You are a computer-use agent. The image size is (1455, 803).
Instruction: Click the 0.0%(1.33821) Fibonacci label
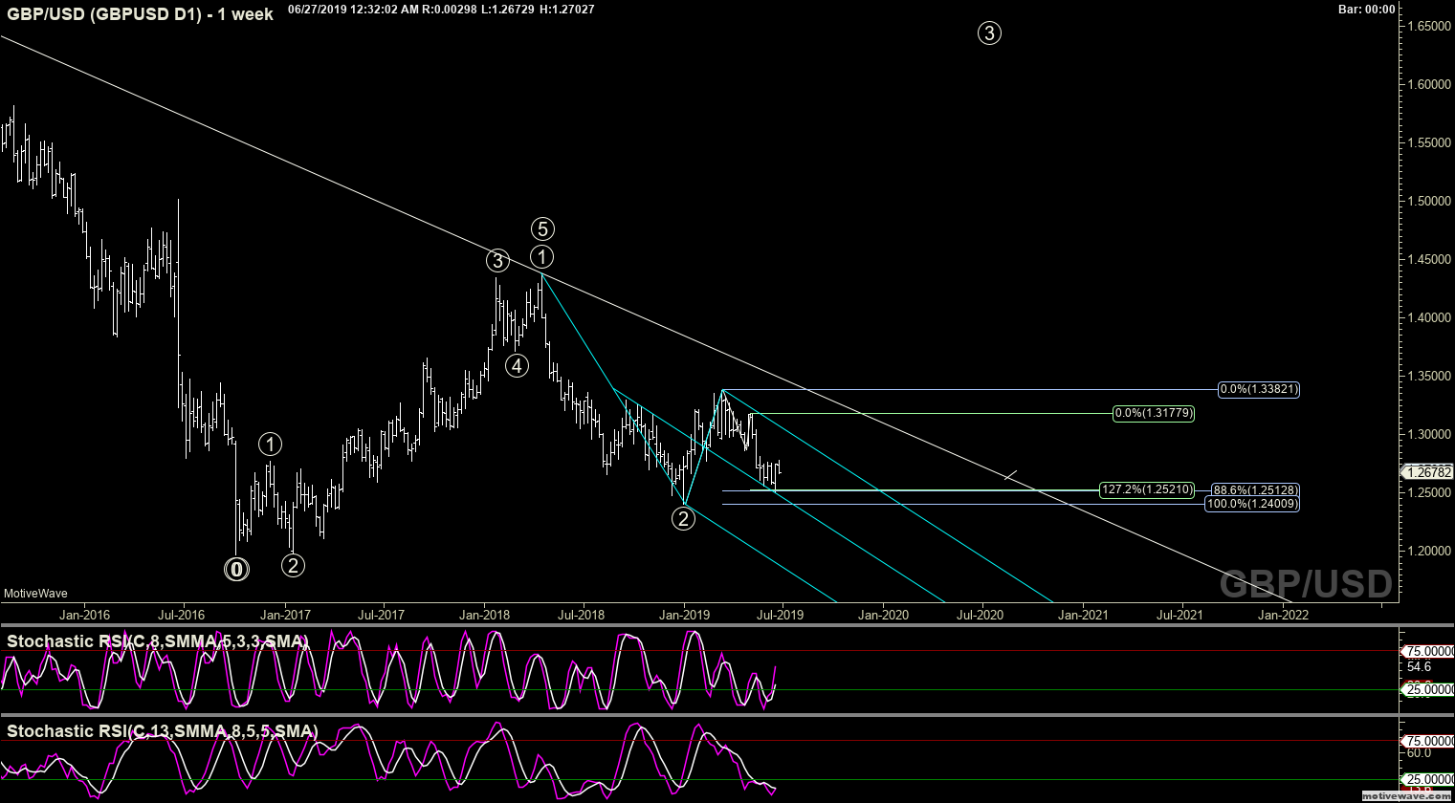[1259, 389]
